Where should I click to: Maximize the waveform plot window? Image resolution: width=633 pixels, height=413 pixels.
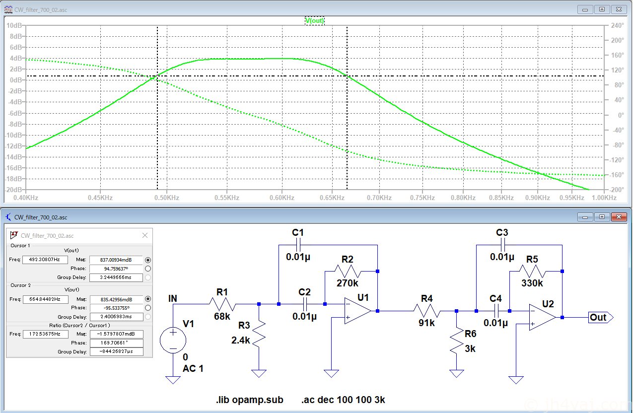point(602,9)
